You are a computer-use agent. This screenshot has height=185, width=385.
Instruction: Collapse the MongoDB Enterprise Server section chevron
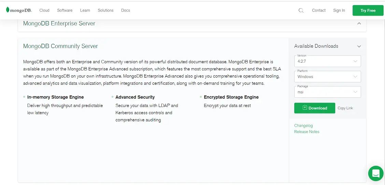[359, 24]
